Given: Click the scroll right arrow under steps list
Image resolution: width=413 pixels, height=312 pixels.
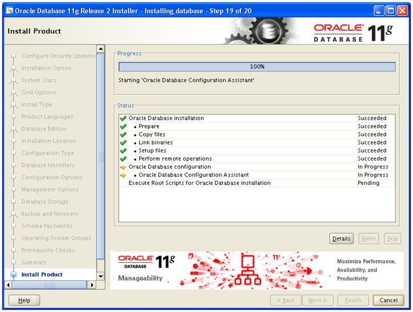Looking at the screenshot, I should tap(92, 285).
